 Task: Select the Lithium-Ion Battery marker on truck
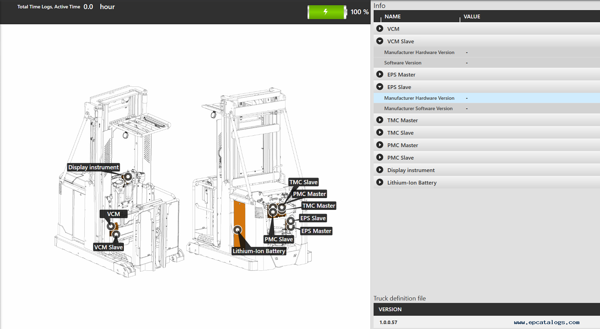pyautogui.click(x=238, y=230)
